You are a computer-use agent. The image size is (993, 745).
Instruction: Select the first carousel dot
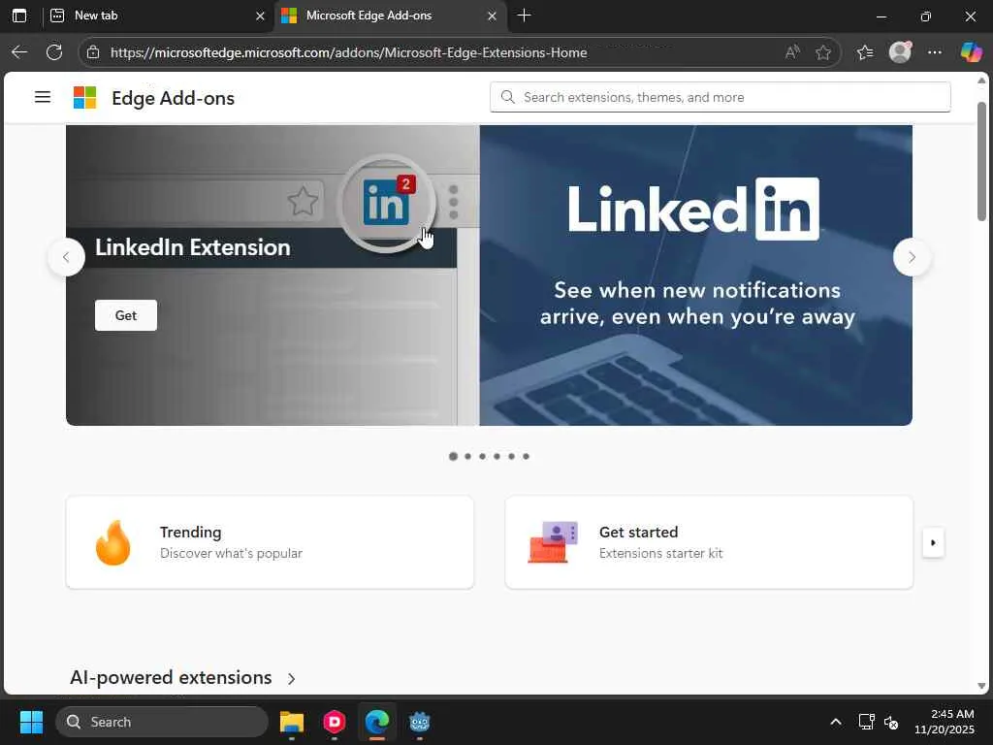tap(453, 456)
